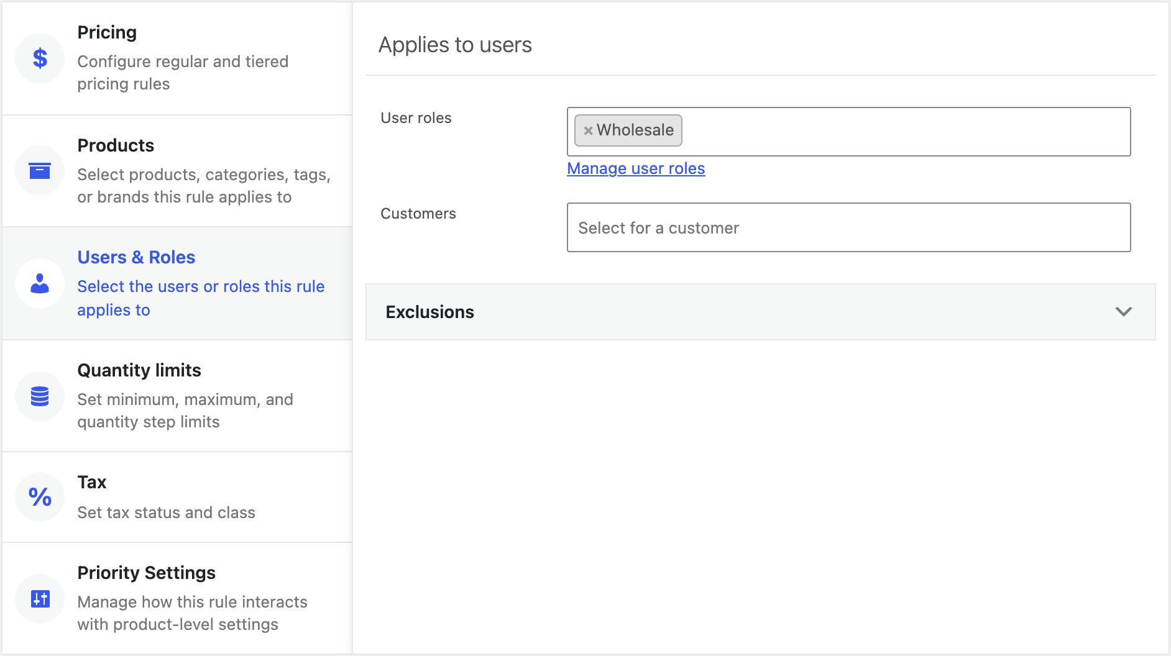1171x656 pixels.
Task: Go to the Quantity limits tab
Action: [x=177, y=396]
